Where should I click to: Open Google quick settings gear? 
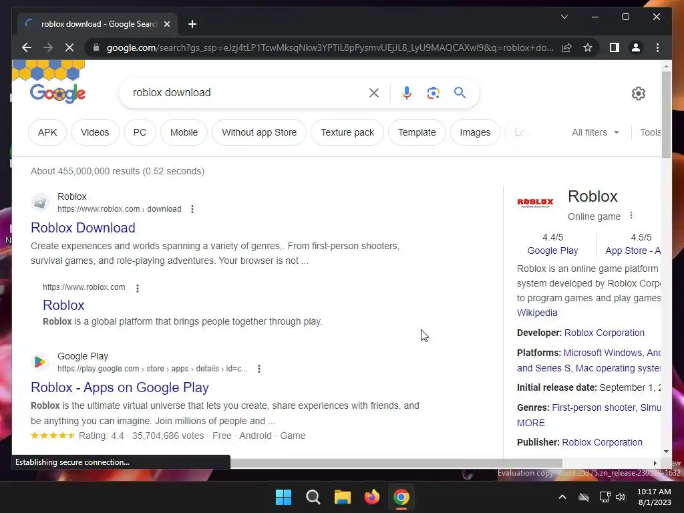(638, 94)
